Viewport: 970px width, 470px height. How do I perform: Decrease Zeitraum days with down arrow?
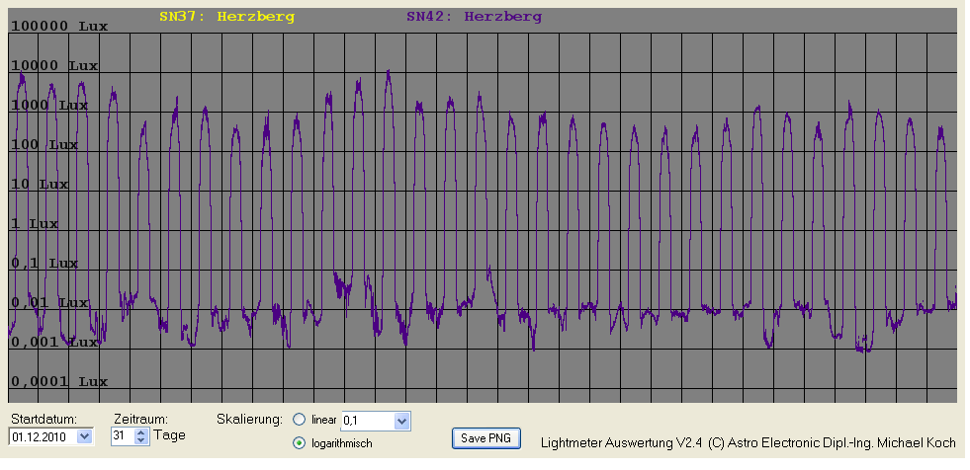pyautogui.click(x=140, y=439)
